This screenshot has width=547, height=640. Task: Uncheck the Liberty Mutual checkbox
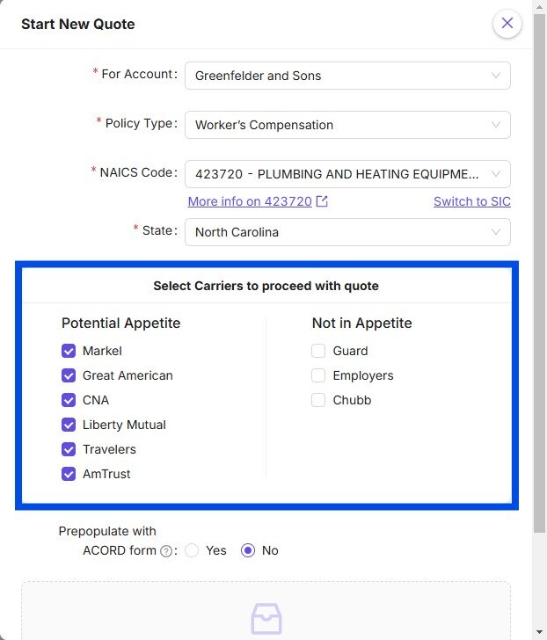pos(69,425)
